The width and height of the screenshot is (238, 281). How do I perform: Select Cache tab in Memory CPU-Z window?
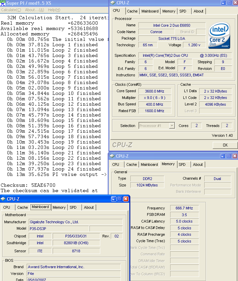pyautogui.click(x=131, y=164)
